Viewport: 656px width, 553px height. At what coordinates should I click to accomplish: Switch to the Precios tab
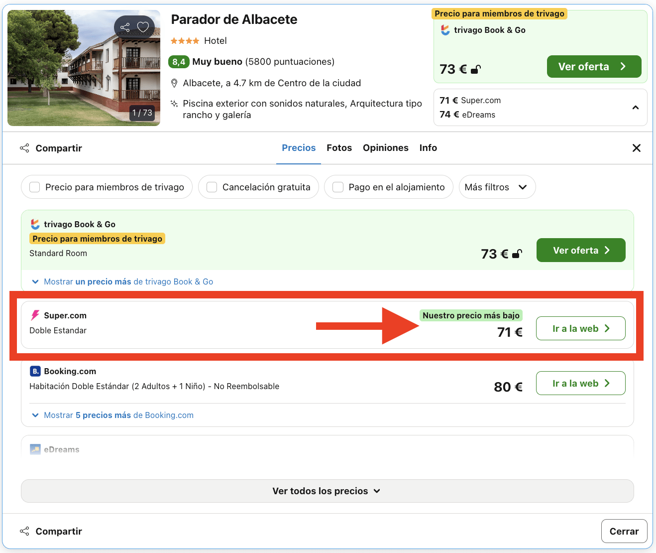point(299,148)
